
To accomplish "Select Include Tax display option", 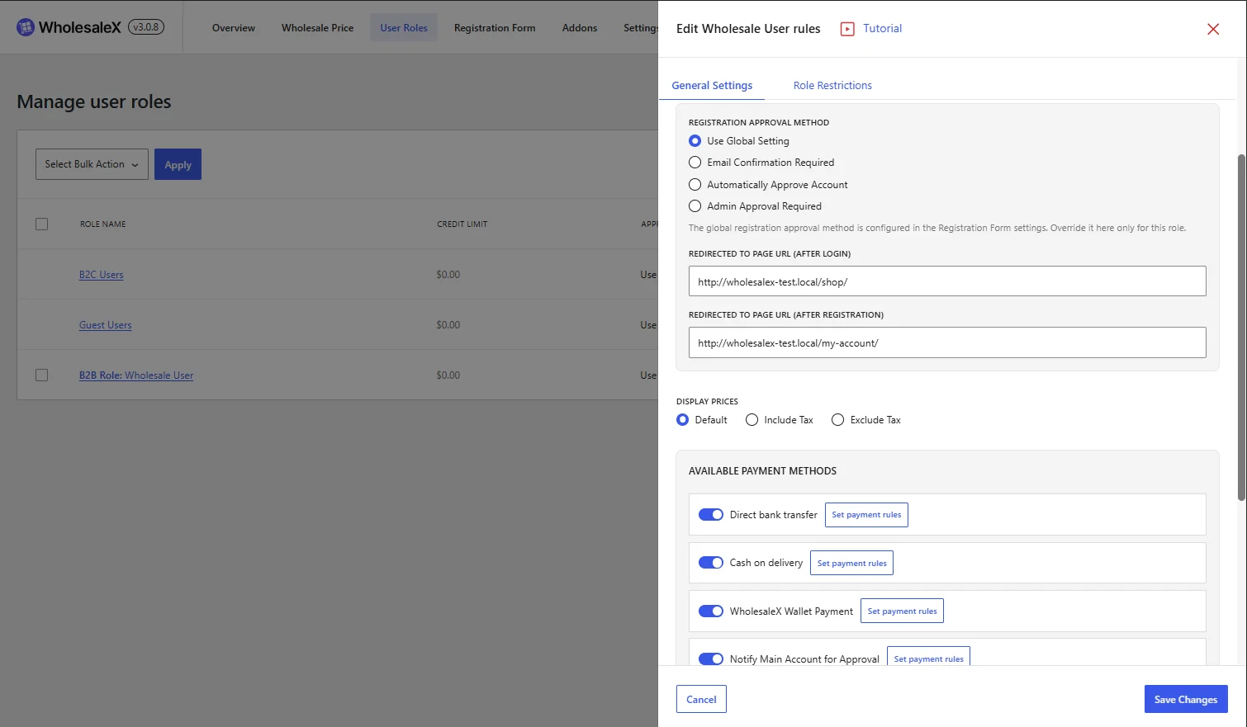I will coord(752,420).
